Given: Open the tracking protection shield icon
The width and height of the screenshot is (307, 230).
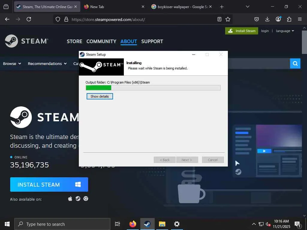Looking at the screenshot, I should (58, 19).
